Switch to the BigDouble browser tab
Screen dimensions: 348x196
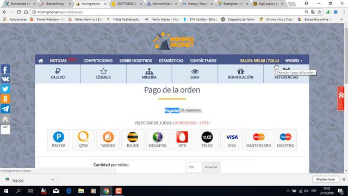coord(269,4)
